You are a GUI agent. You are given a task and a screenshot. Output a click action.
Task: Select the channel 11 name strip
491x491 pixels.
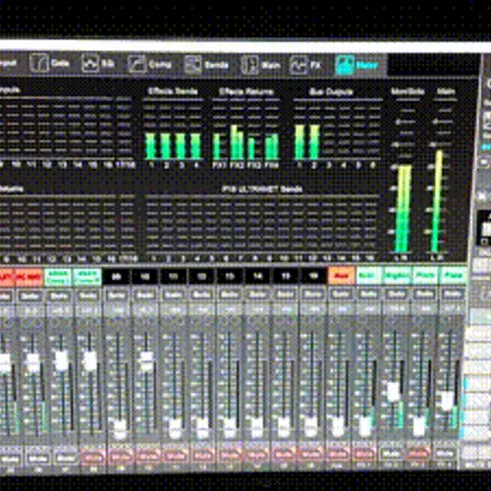pos(173,276)
